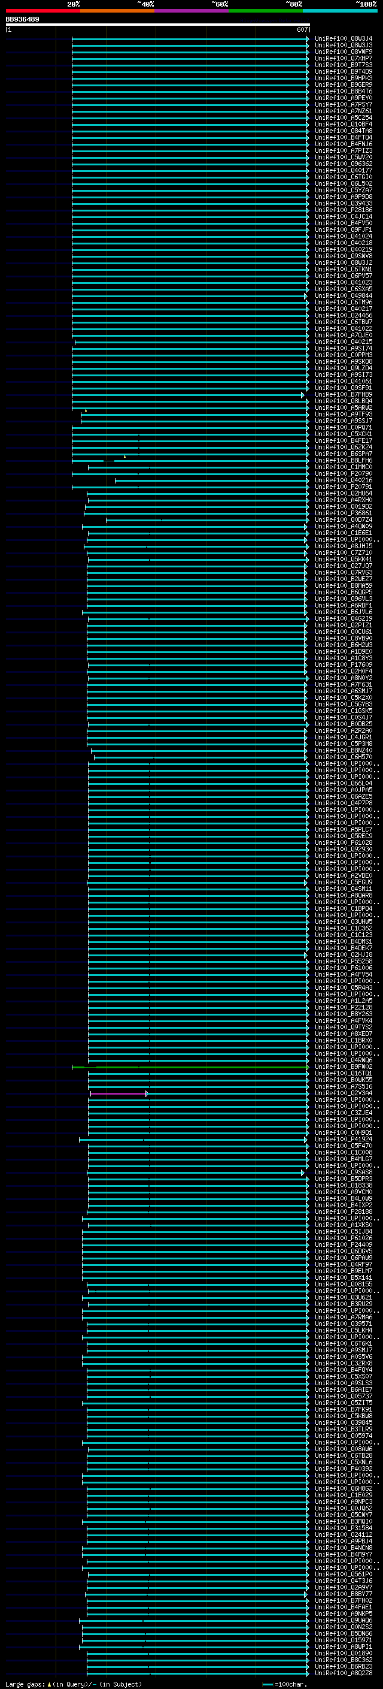Click hit label UniRef100_P20790
The width and height of the screenshot is (383, 1689).
tap(344, 473)
